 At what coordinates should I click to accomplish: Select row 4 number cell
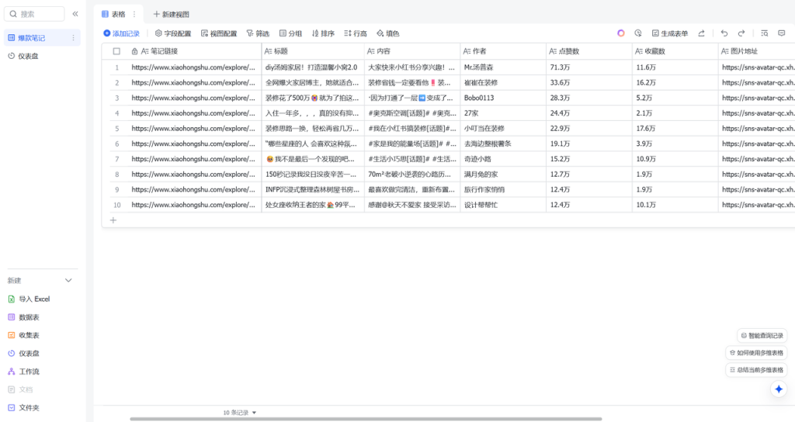click(116, 113)
